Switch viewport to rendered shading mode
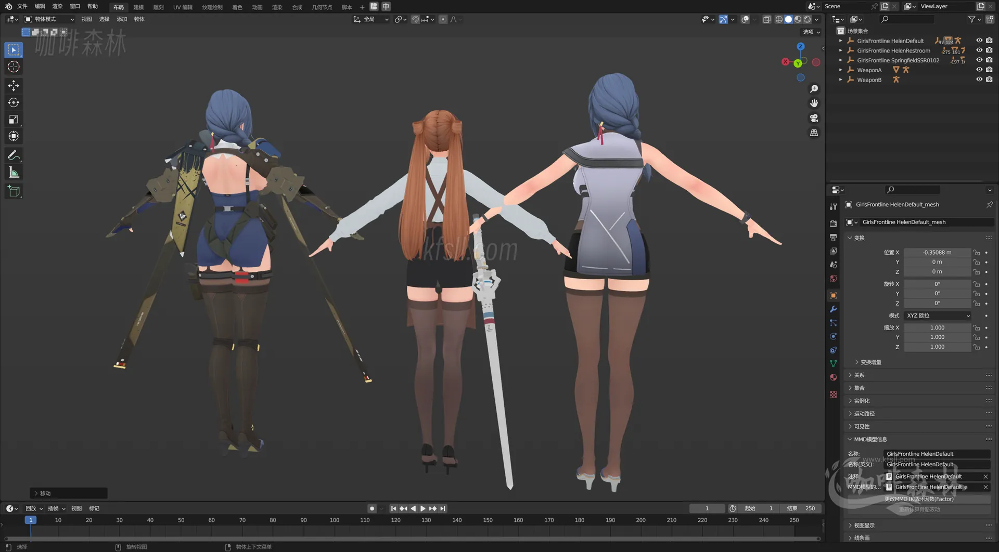 click(807, 19)
